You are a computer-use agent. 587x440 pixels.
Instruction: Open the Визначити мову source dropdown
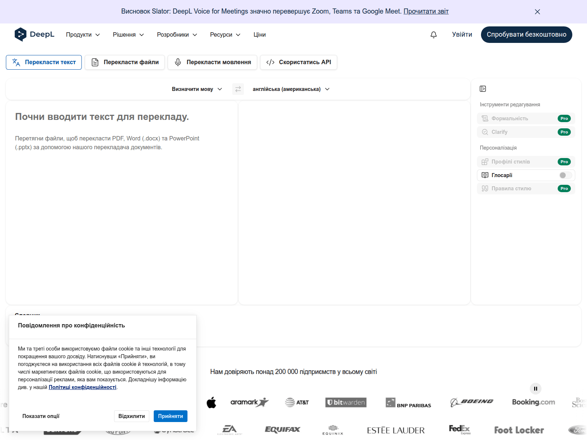[197, 89]
